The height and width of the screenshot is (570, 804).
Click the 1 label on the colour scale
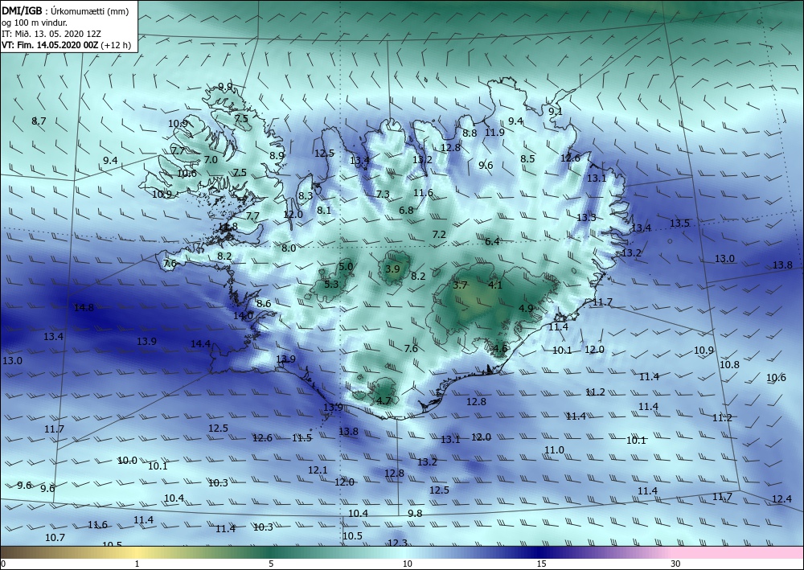137,564
